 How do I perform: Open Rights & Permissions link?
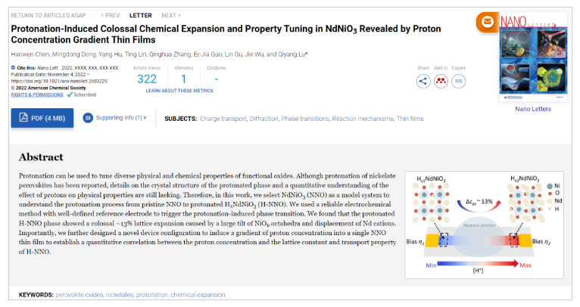36,95
